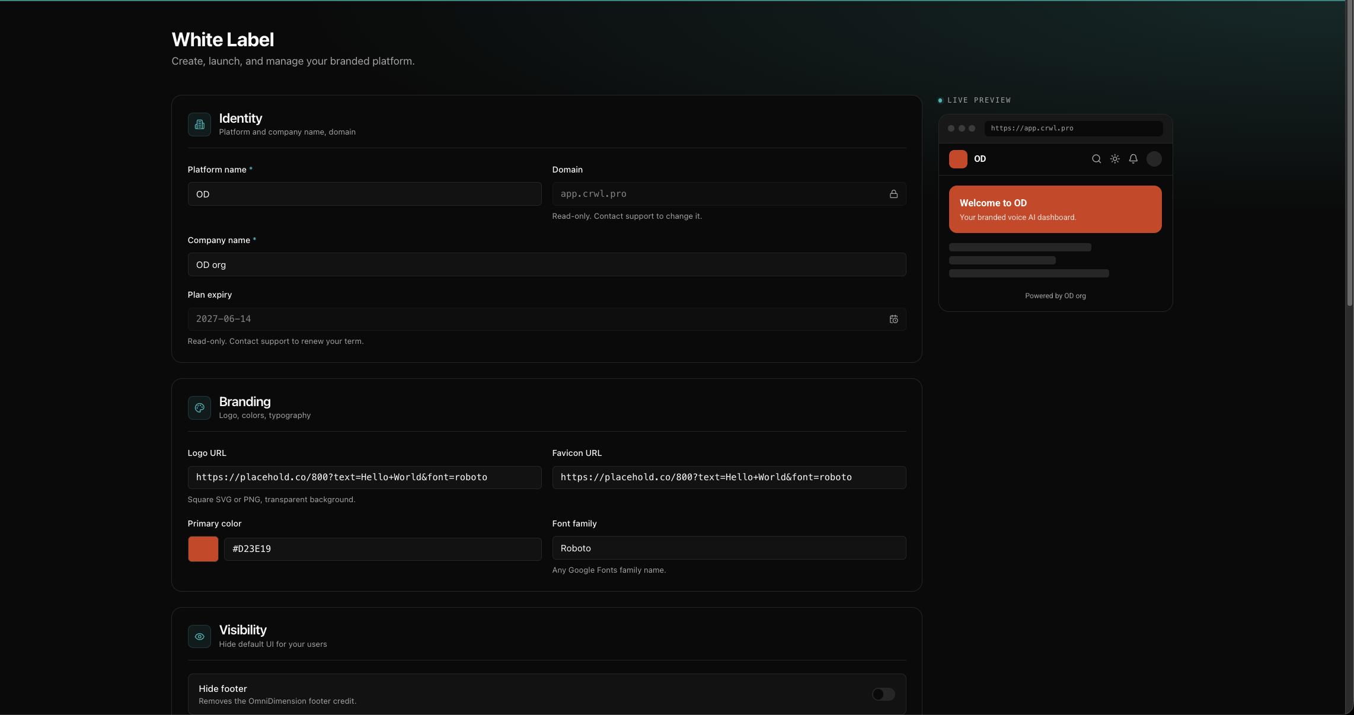Click the primary color hex field #D23E19
The image size is (1354, 715).
pos(383,549)
